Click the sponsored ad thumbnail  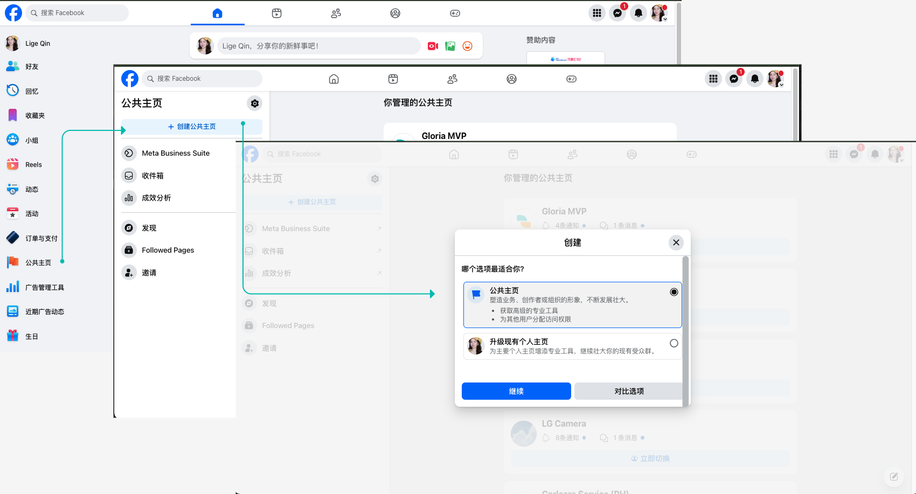(566, 58)
